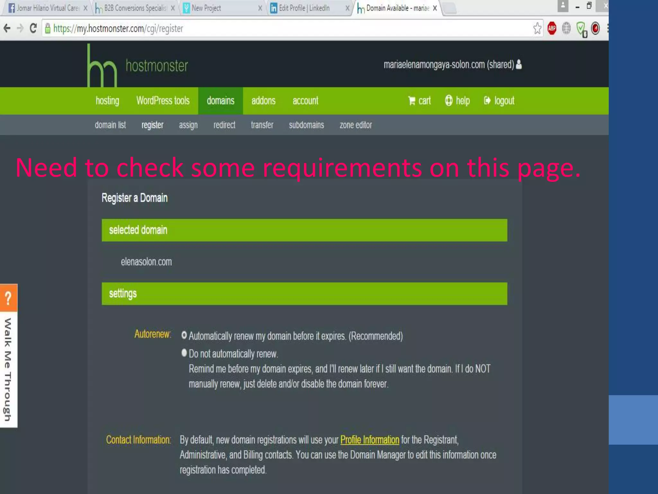Click the red circular record extension icon
Image resolution: width=658 pixels, height=494 pixels.
coord(595,28)
